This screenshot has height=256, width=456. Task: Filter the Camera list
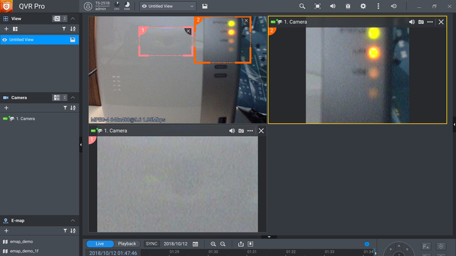[63, 108]
